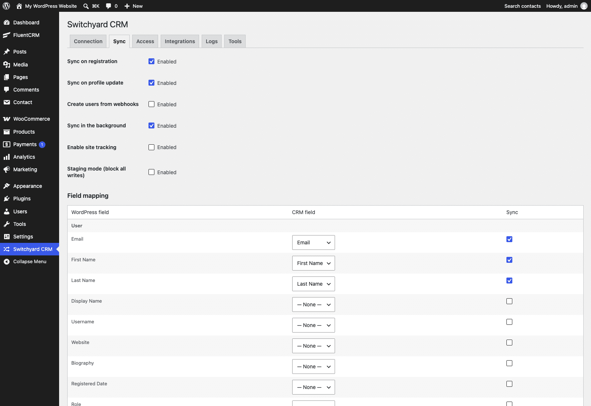Viewport: 591px width, 406px height.
Task: Click the Marketing megaphone icon
Action: point(7,169)
